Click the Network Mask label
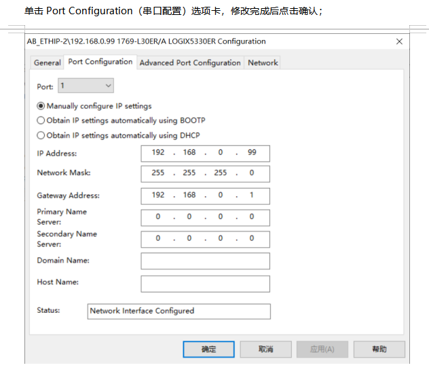Viewport: 429px width, 376px height. coord(64,172)
